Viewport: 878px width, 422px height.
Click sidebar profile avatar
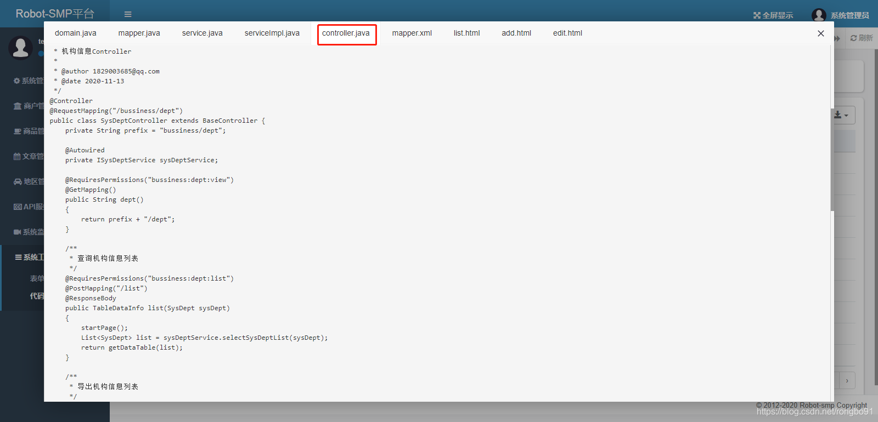(x=20, y=48)
